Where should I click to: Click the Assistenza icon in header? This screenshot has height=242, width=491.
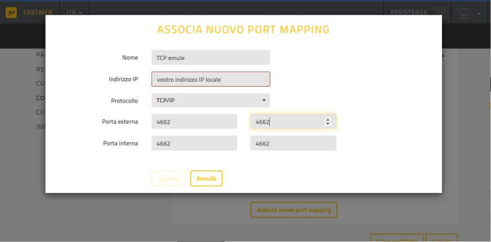click(x=440, y=12)
